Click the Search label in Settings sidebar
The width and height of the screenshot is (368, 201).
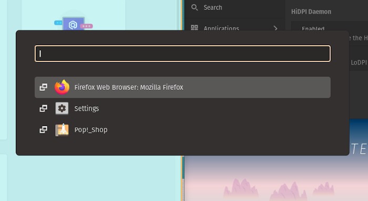pyautogui.click(x=212, y=7)
